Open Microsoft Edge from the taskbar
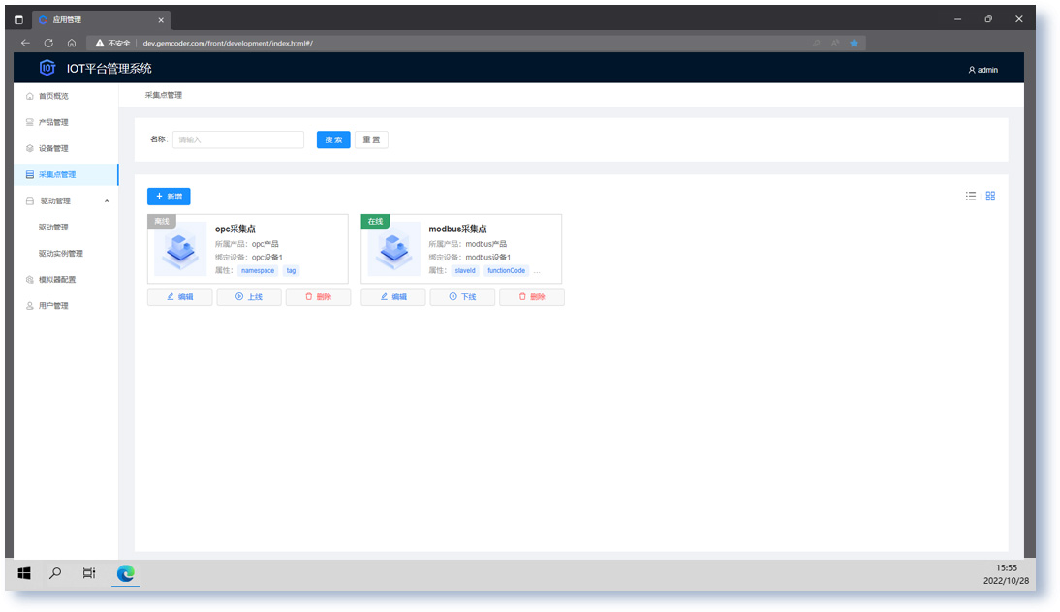This screenshot has height=612, width=1060. (126, 573)
